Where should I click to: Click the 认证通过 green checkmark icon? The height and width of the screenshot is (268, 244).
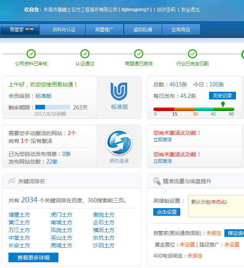85,54
